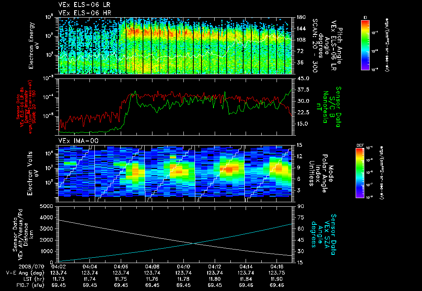The width and height of the screenshot is (422, 291).
Task: Select the 'VEx IMA-00' panel title
Action: (78, 141)
